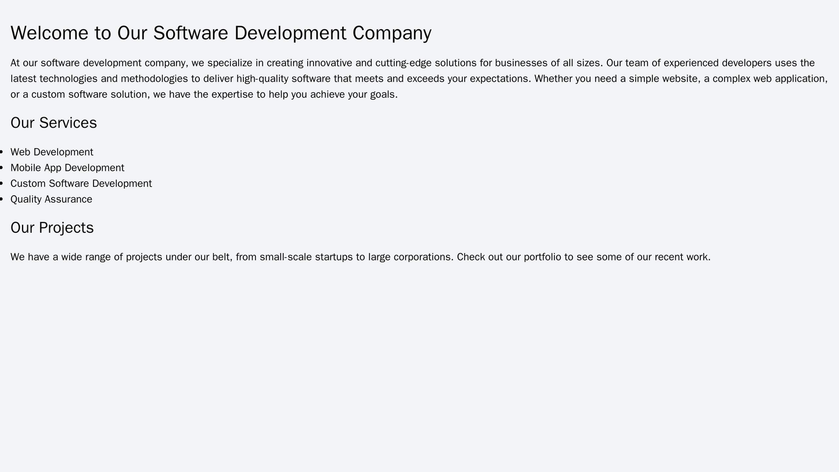Click the "Custom Software Development" list item
Screen dimensions: 839x472
tap(81, 183)
